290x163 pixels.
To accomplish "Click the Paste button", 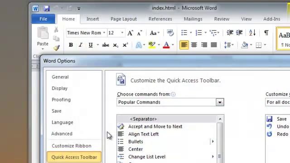I will click(43, 38).
